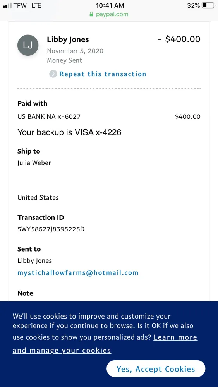Select the Libby Jones name heading

68,39
